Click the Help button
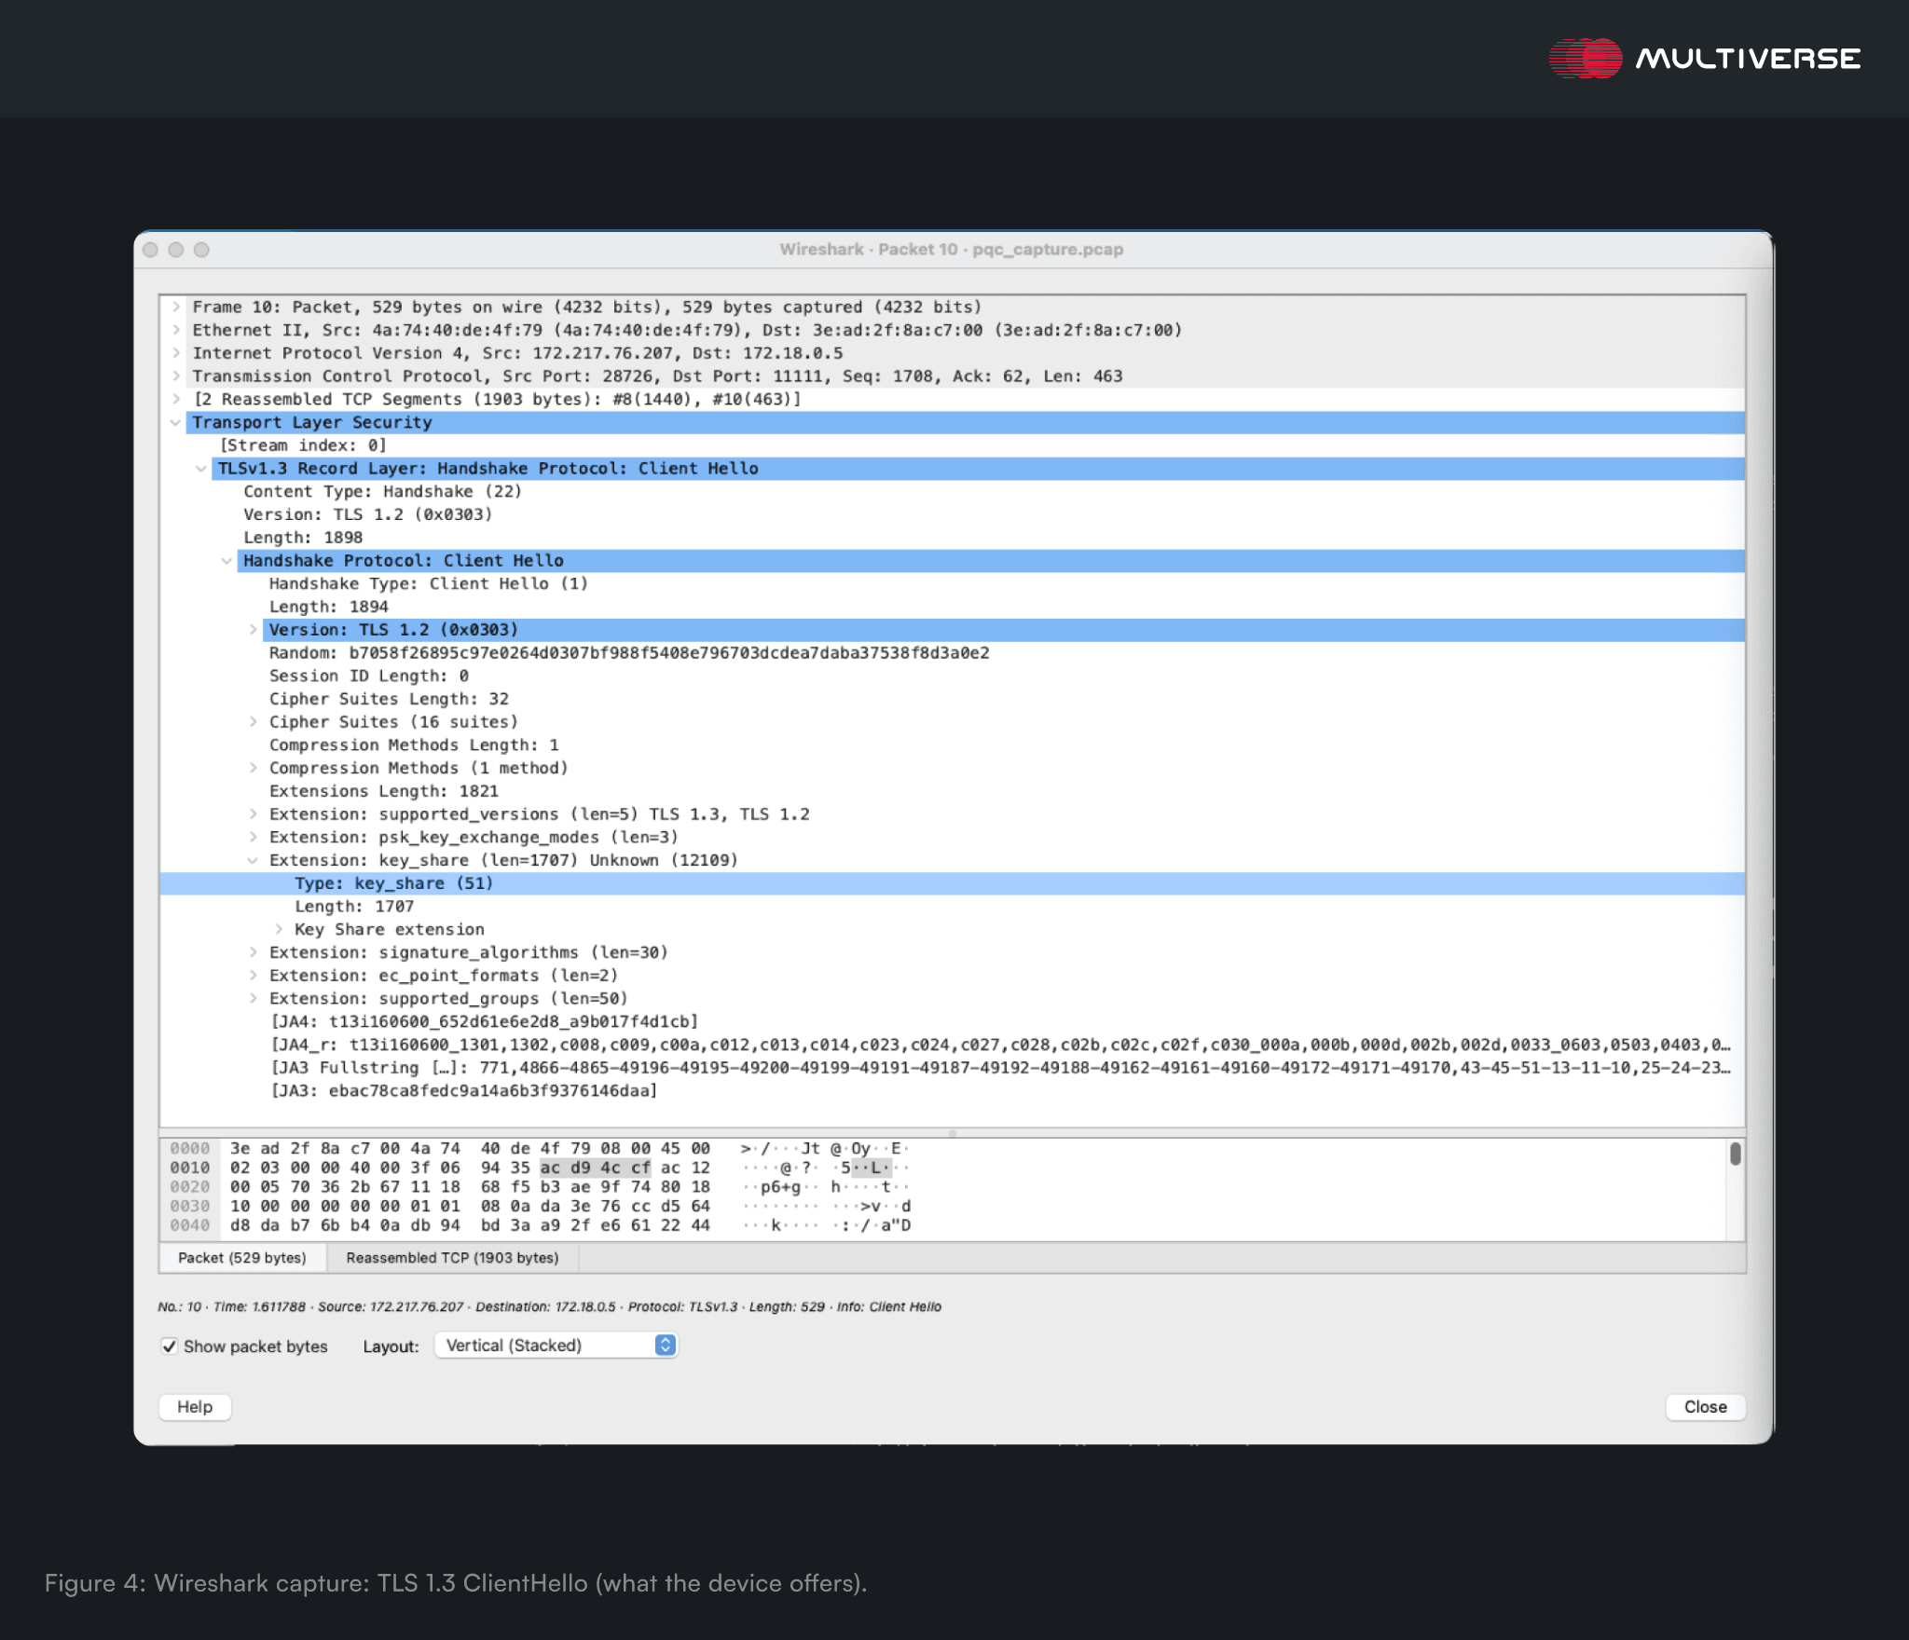1909x1640 pixels. point(195,1407)
